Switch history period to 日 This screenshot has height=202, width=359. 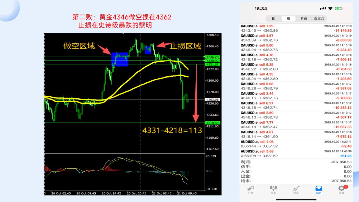[x=273, y=18]
